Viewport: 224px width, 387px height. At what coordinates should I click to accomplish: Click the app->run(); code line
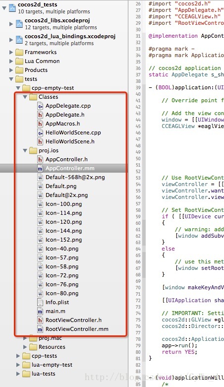[179, 345]
